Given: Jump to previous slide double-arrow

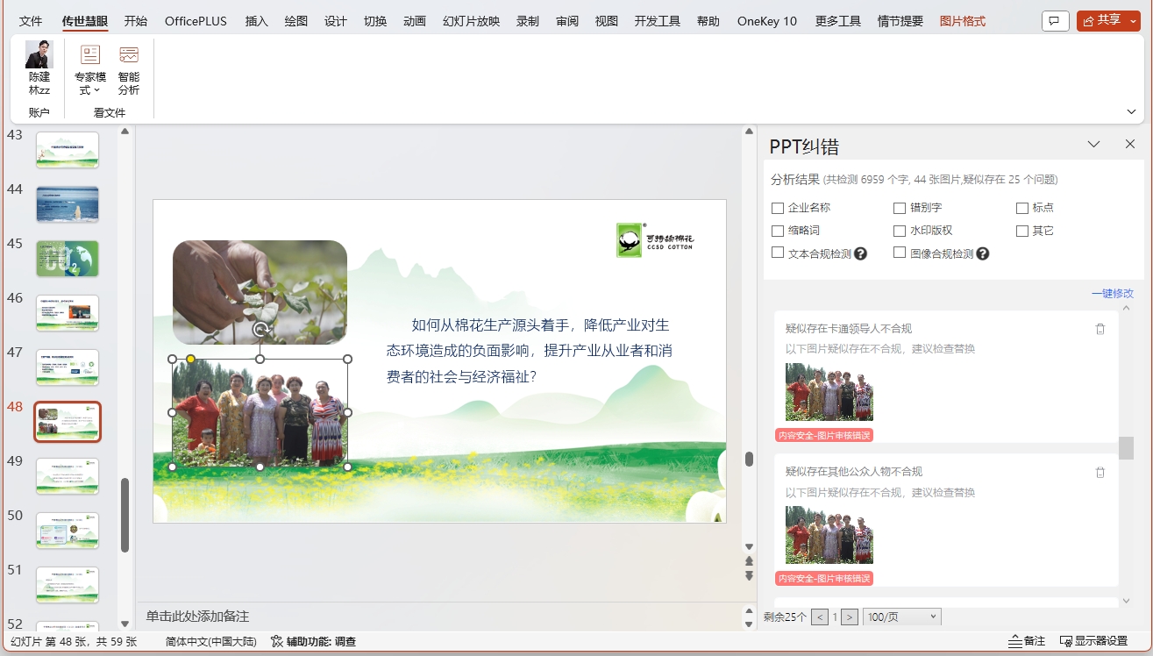Looking at the screenshot, I should tap(749, 560).
